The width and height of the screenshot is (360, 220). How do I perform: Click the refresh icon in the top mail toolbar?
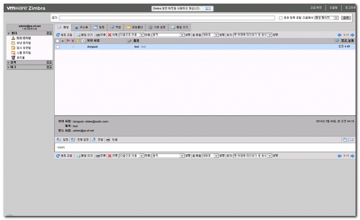tap(58, 35)
